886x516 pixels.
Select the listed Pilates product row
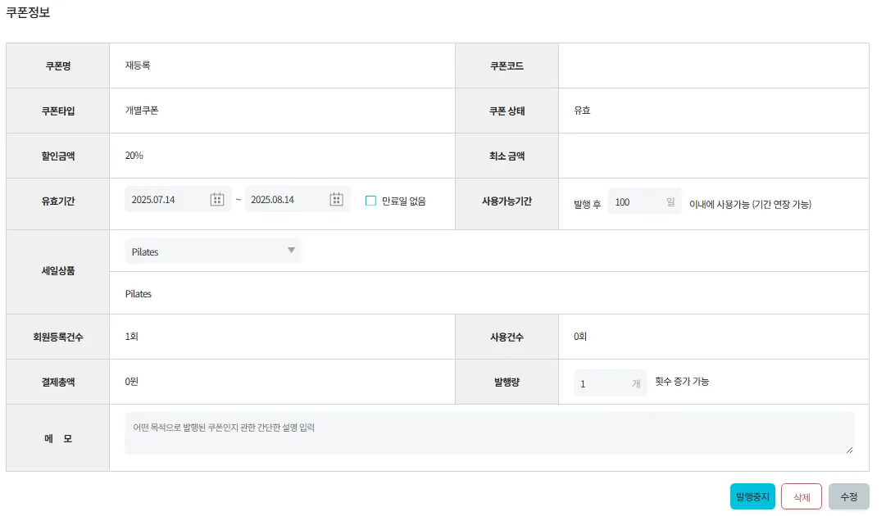coord(139,293)
